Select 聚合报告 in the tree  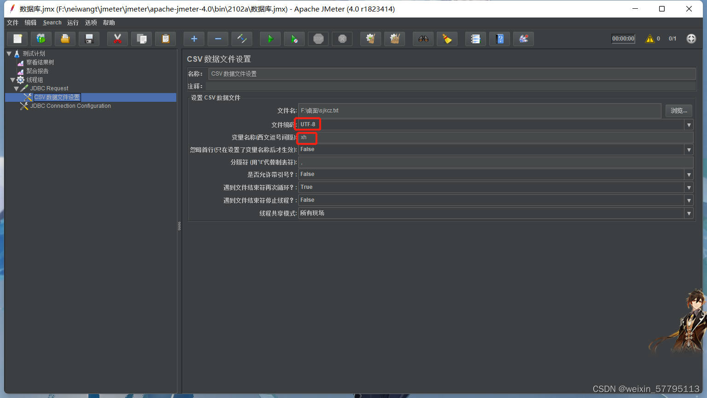point(37,71)
